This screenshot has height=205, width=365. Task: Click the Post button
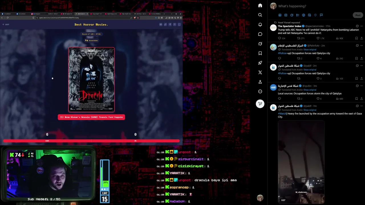[358, 15]
